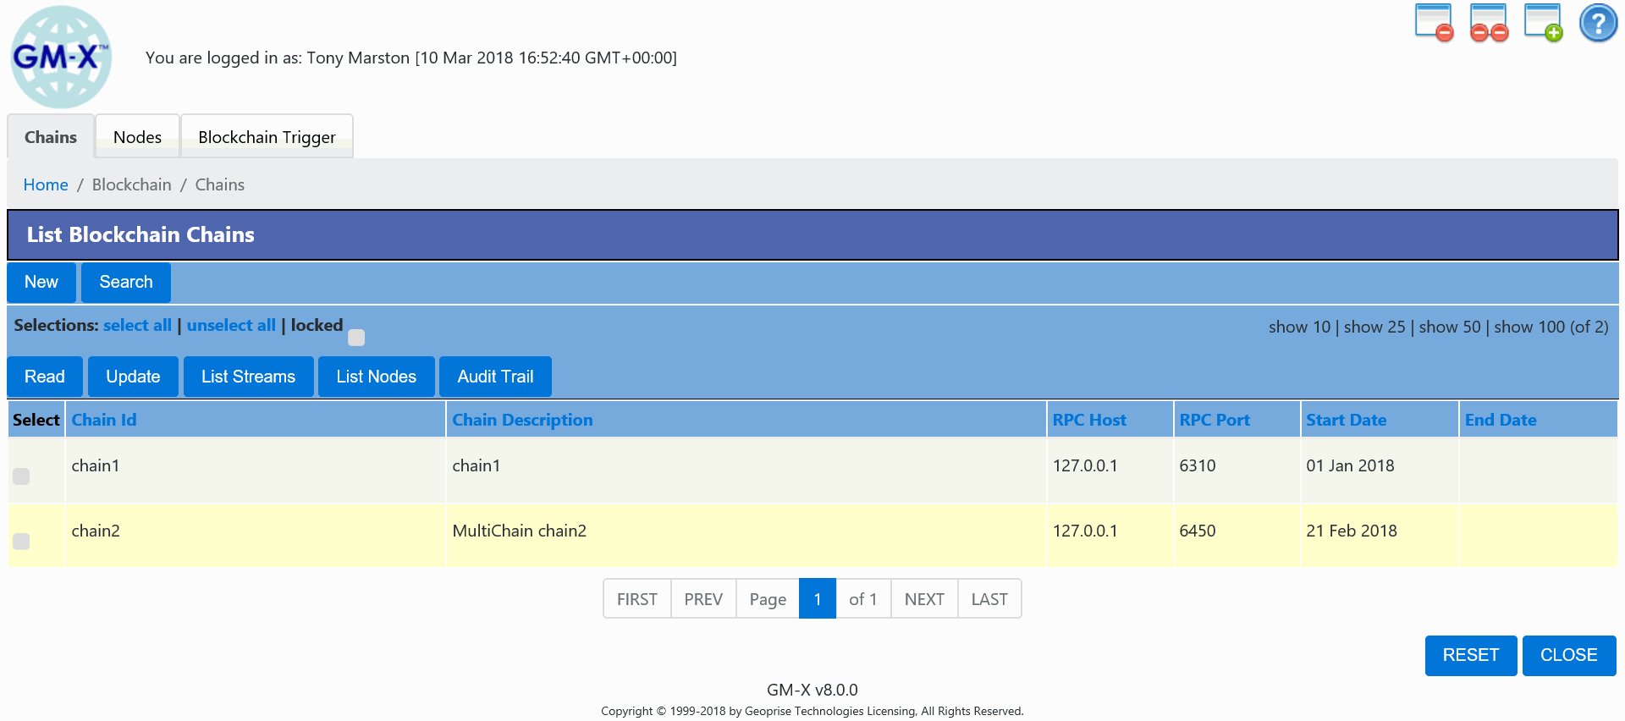Click the select all link

[137, 325]
